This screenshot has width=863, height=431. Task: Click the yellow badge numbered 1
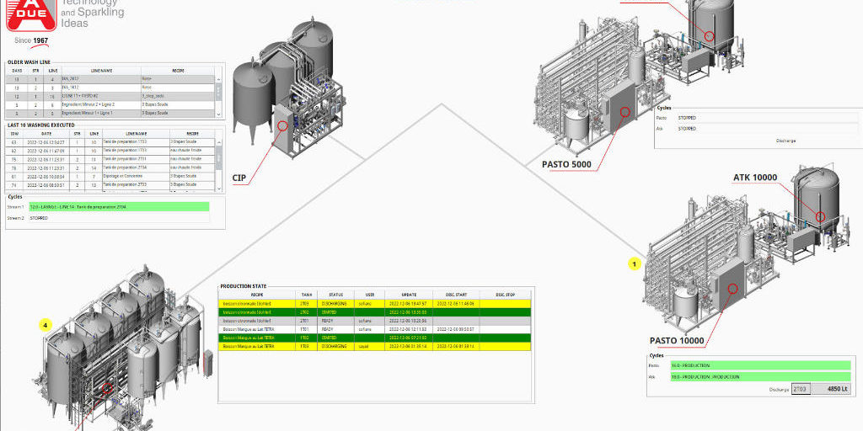click(635, 263)
